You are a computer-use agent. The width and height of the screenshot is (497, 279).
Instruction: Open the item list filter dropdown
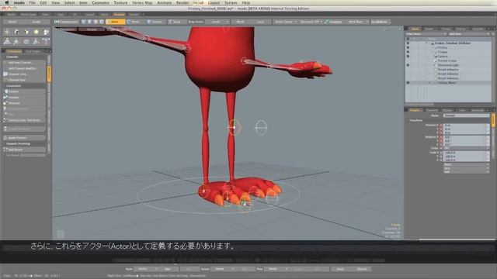click(426, 34)
